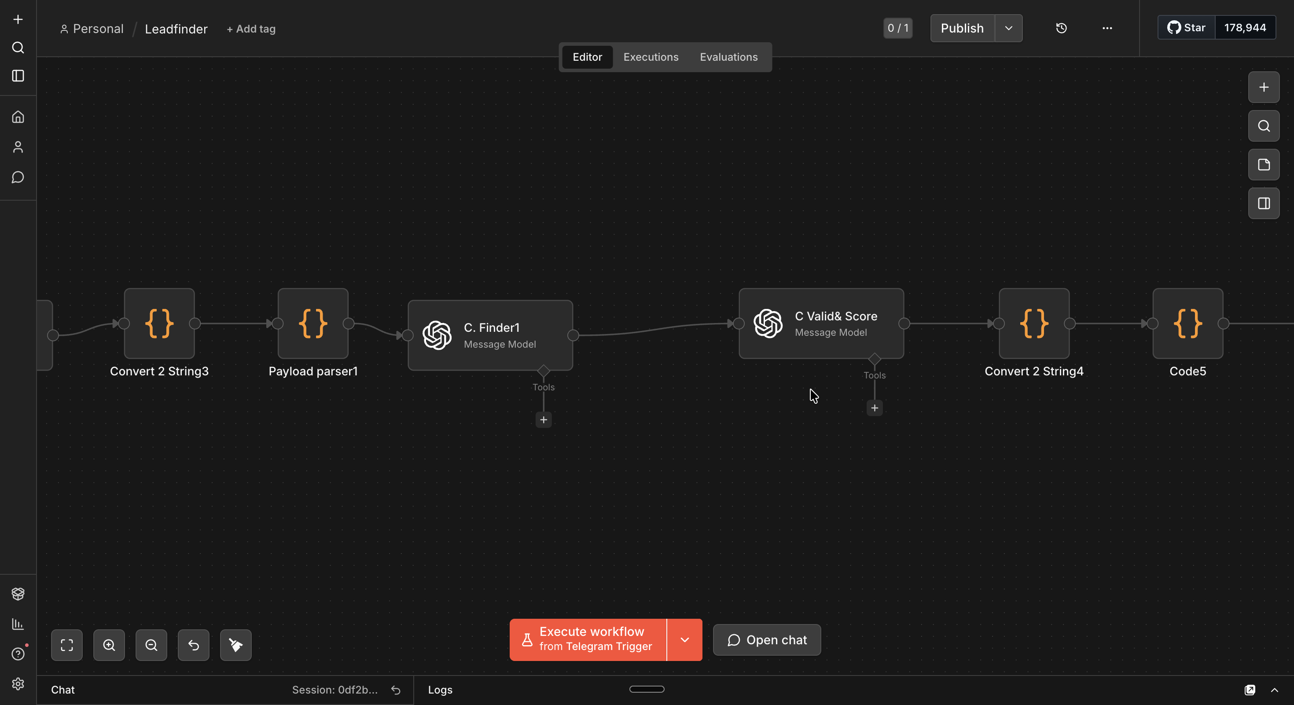Open node search on the right panel
This screenshot has width=1294, height=705.
point(1263,126)
